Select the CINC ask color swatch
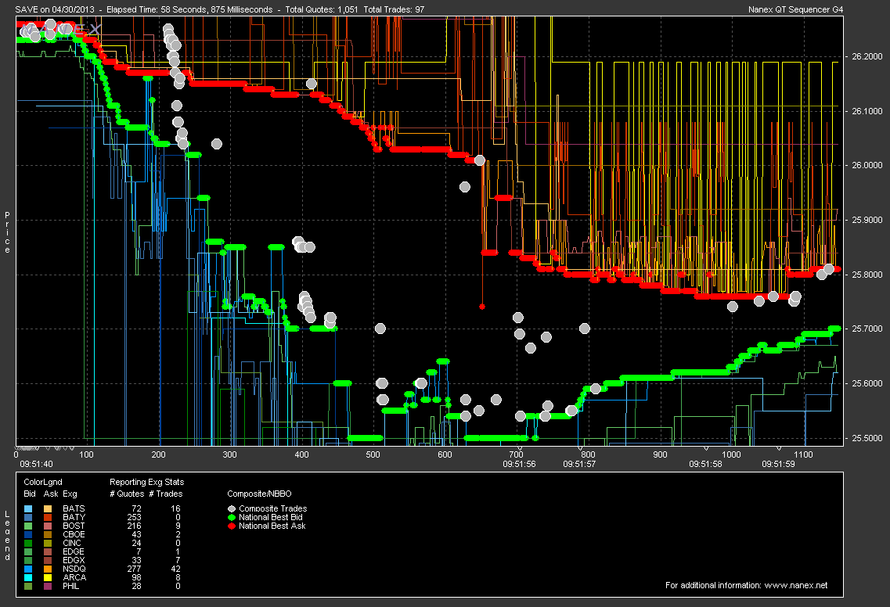This screenshot has height=607, width=890. [48, 543]
